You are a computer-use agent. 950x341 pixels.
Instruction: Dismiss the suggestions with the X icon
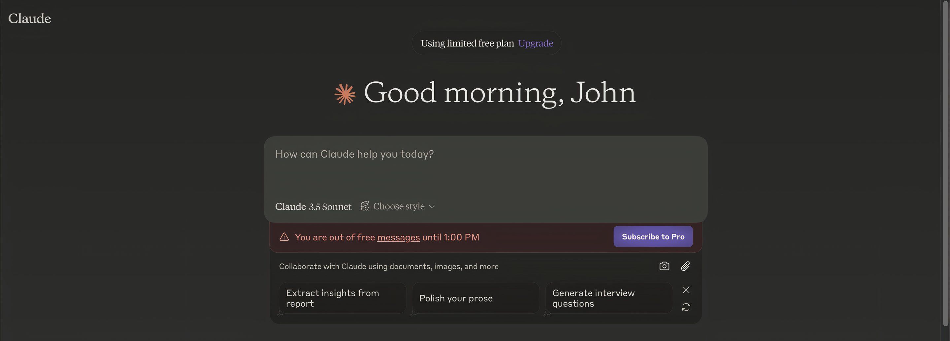click(x=686, y=290)
